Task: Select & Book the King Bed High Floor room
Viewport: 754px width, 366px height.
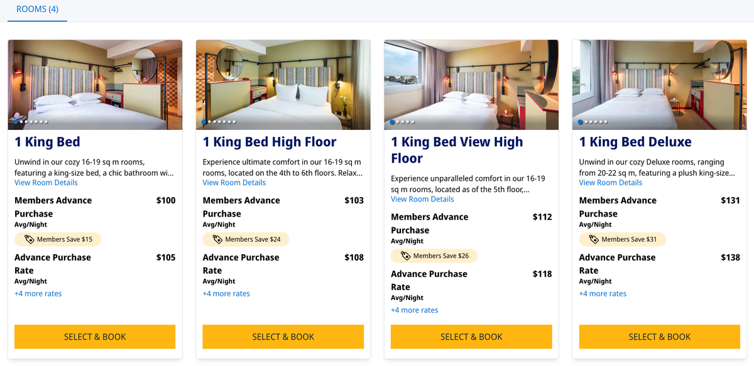Action: click(283, 336)
